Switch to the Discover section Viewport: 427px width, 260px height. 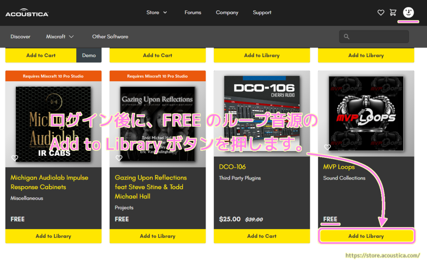[x=20, y=36]
